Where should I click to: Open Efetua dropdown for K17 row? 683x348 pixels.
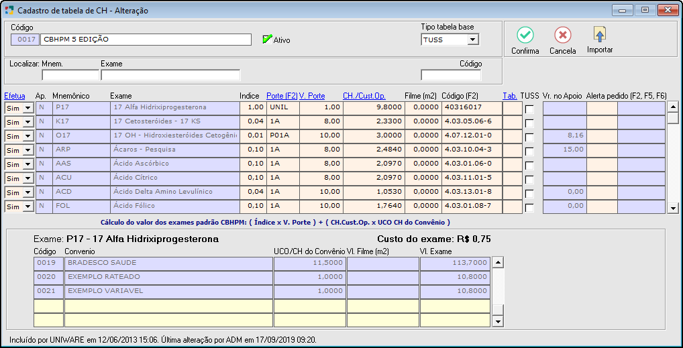[x=28, y=123]
